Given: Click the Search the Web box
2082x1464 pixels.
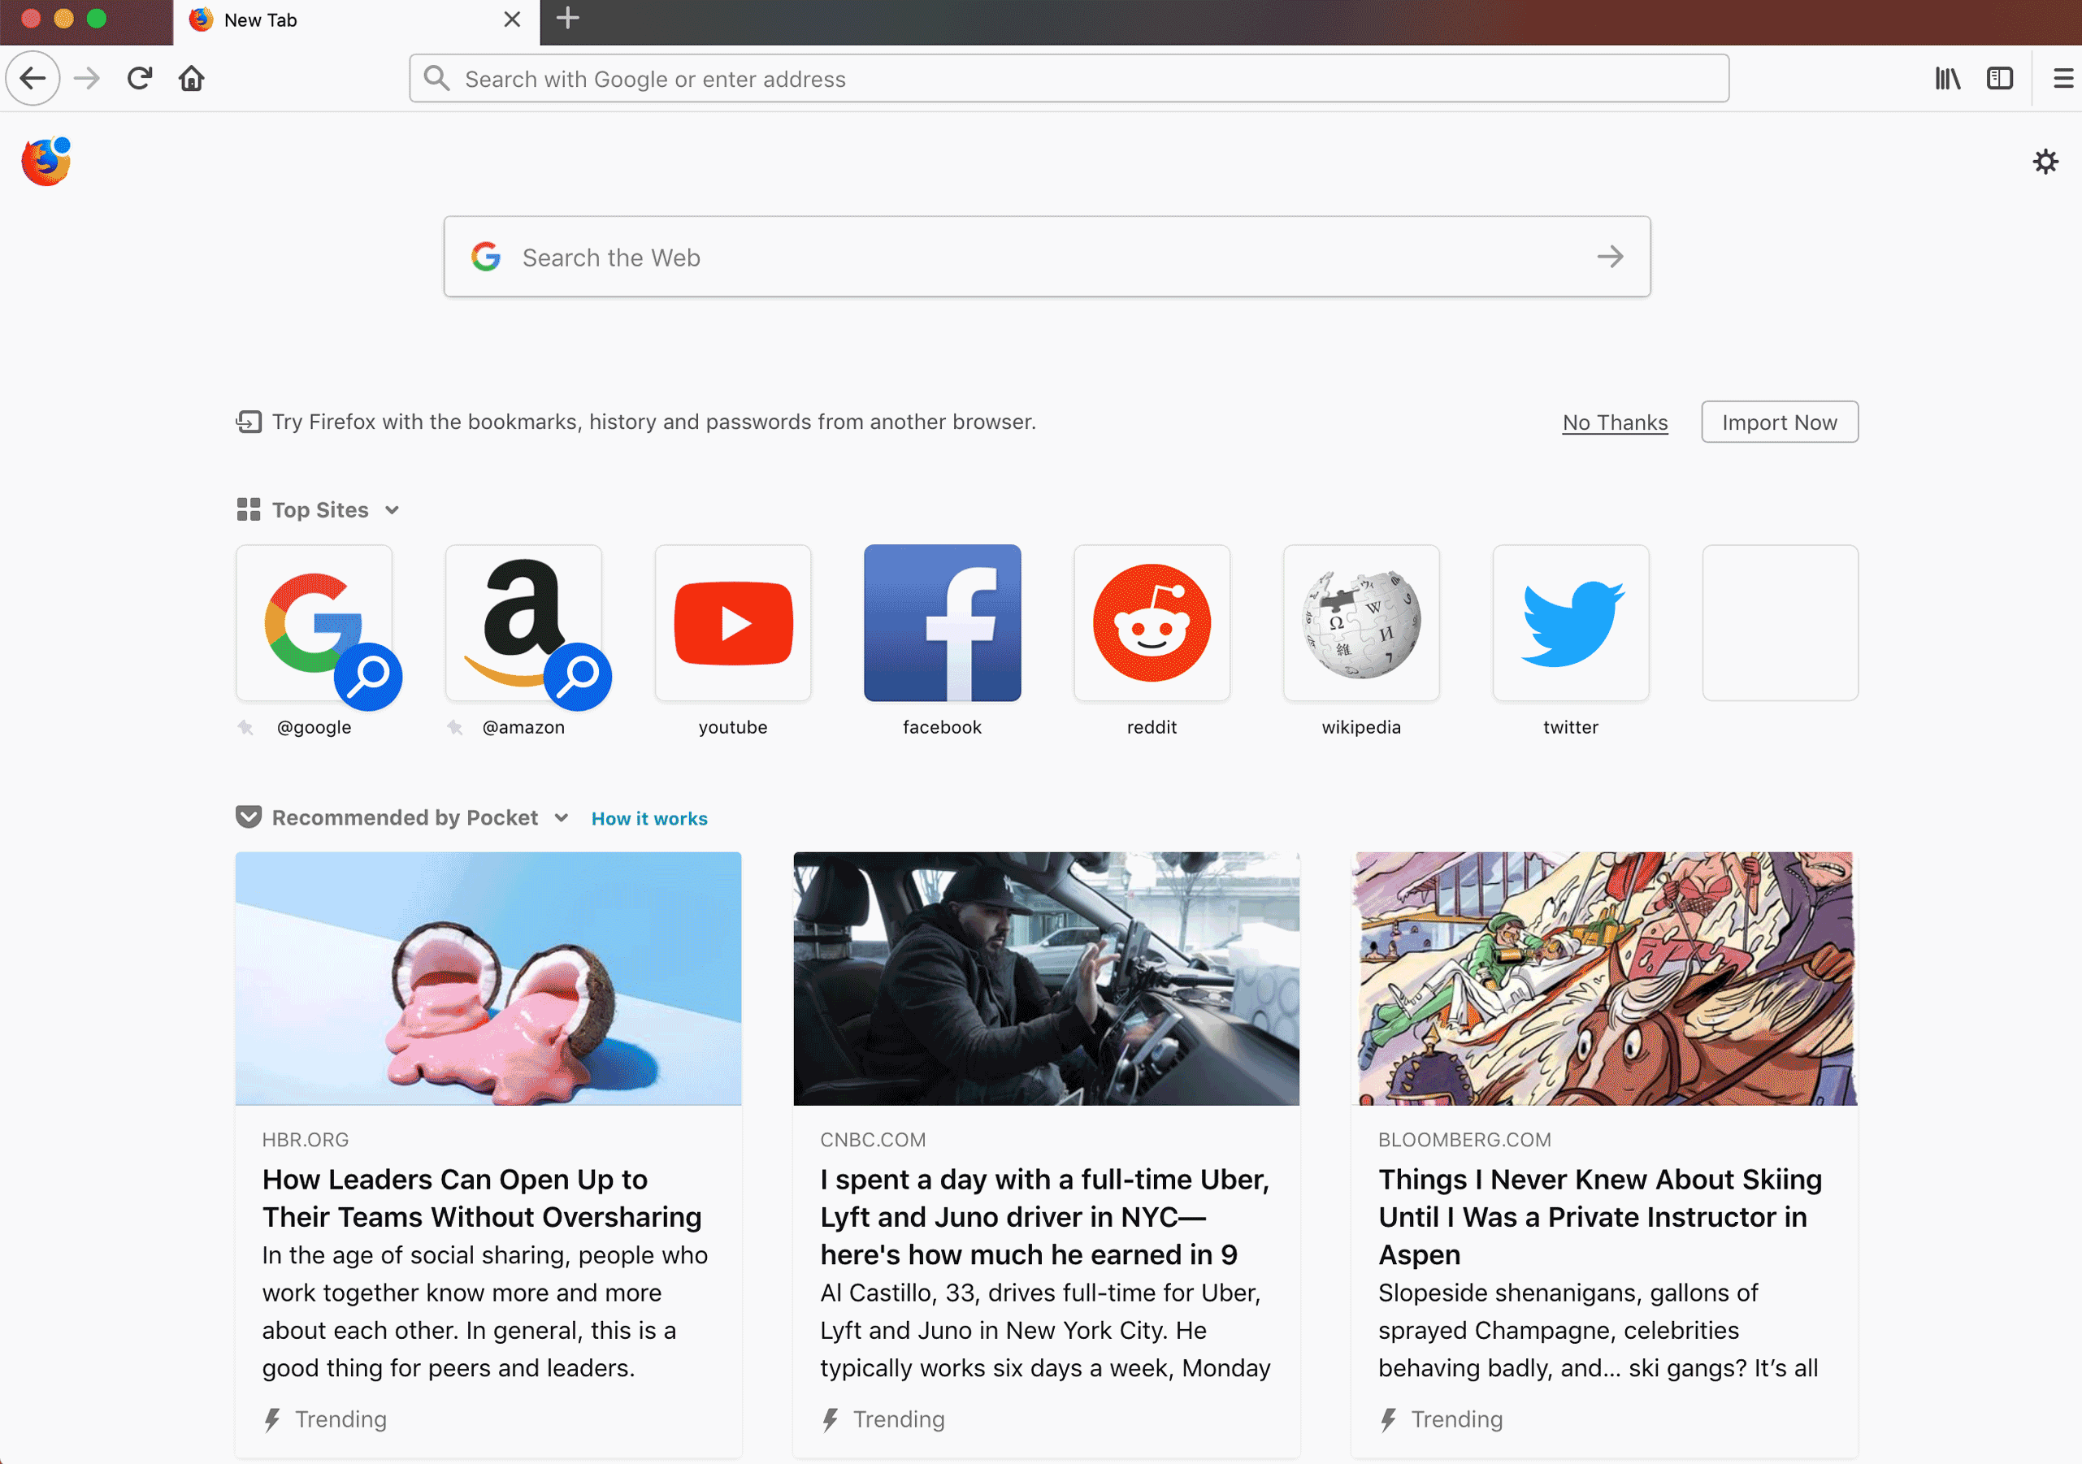Looking at the screenshot, I should pyautogui.click(x=1047, y=257).
